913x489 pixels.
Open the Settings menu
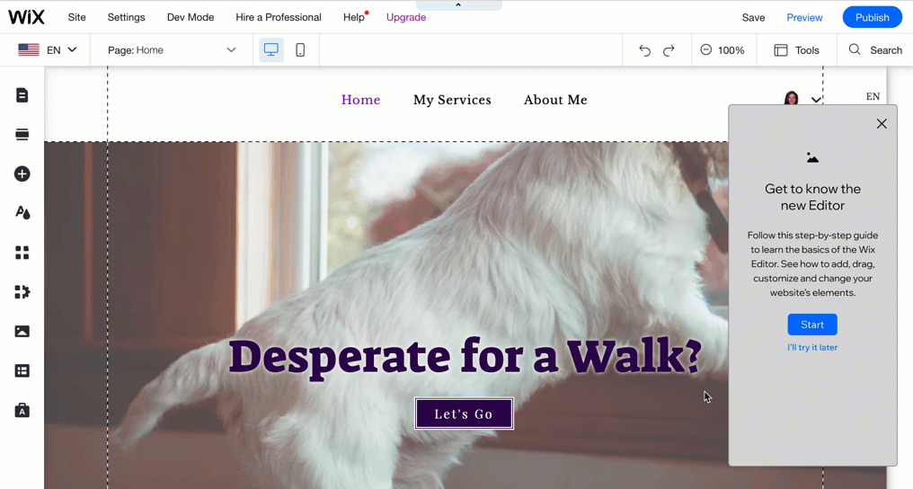(x=127, y=17)
